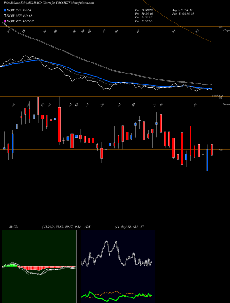This screenshot has width=230, height=303.
Task: Click the 'Pre O: 59.29' open value
Action: pos(144,10)
